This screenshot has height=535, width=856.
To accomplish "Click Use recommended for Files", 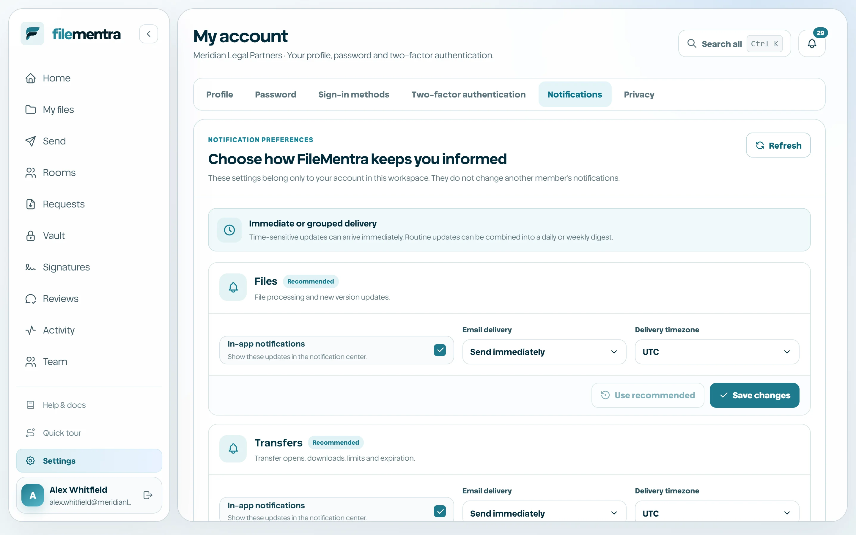I will point(648,395).
